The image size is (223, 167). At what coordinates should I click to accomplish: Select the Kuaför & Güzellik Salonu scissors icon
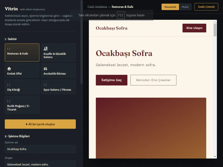tap(45, 49)
